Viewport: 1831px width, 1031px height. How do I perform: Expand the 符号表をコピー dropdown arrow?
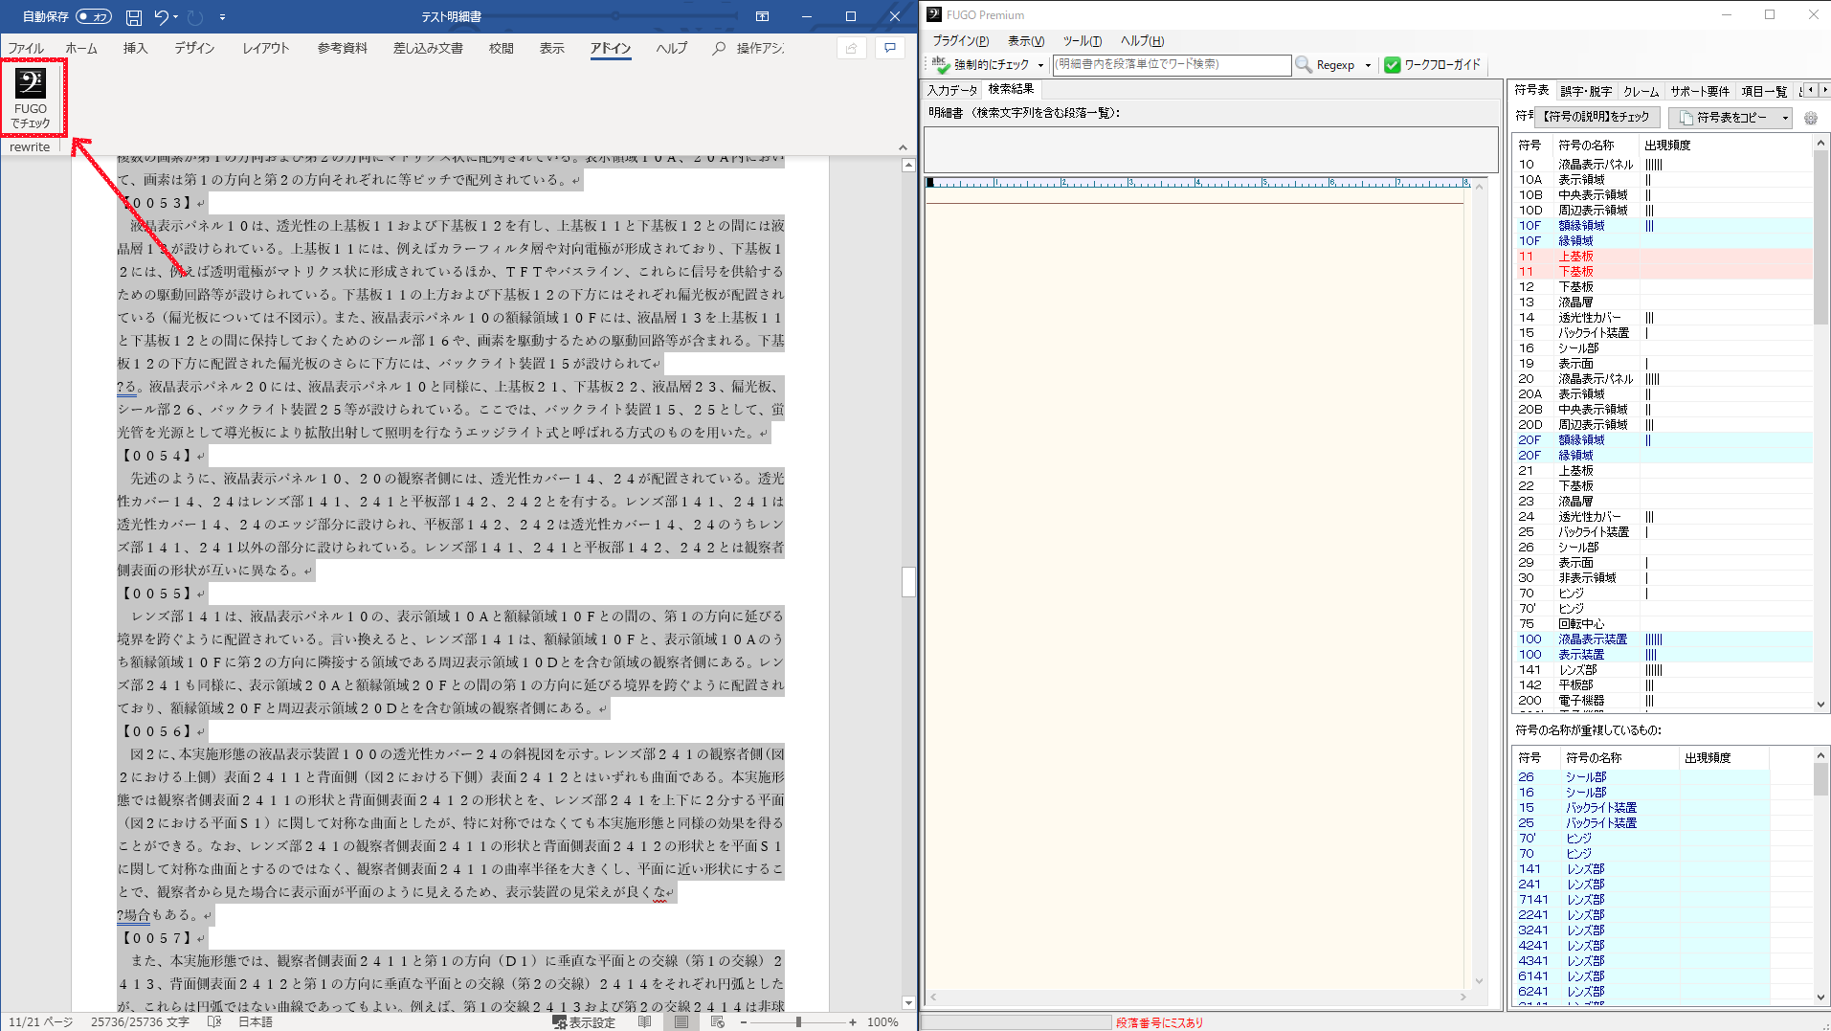(x=1785, y=118)
